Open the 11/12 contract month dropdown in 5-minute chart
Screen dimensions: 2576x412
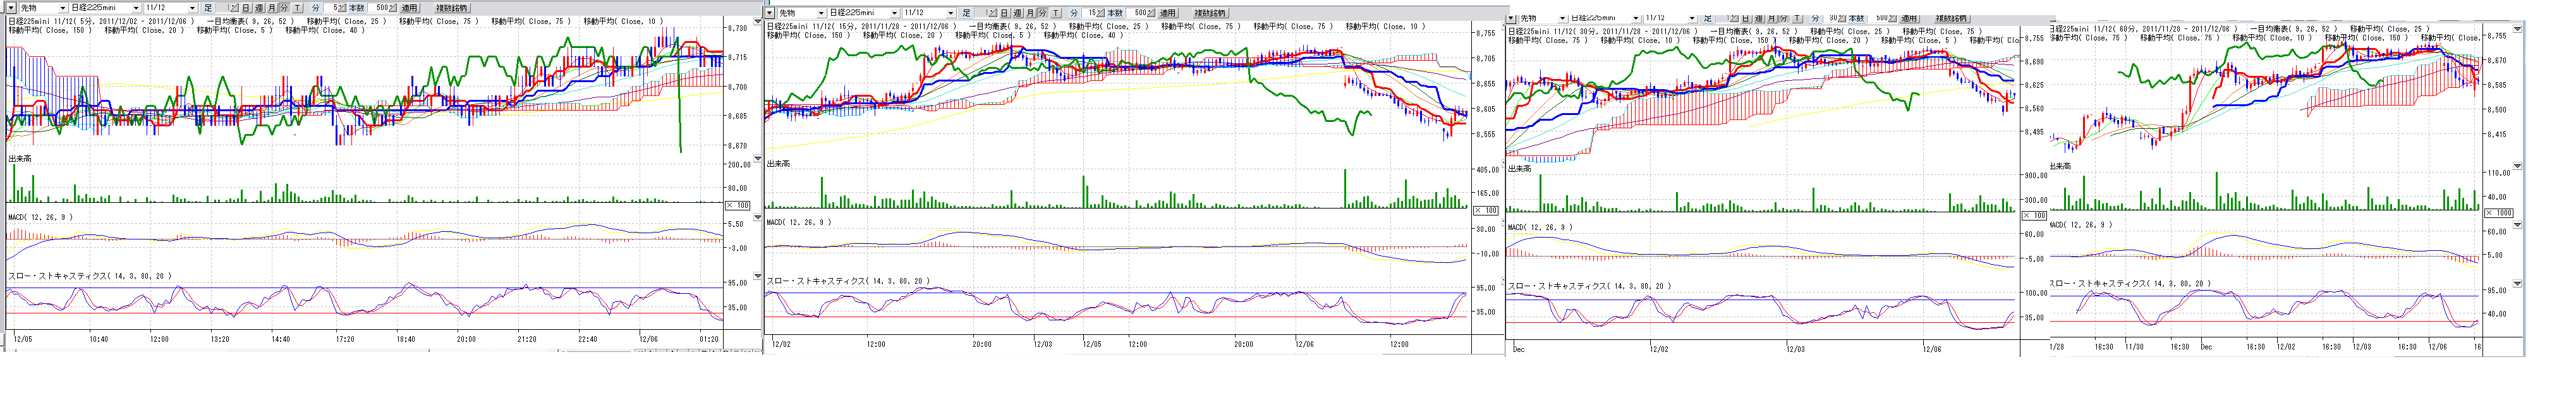192,8
